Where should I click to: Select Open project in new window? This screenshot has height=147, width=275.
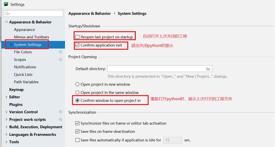77,84
